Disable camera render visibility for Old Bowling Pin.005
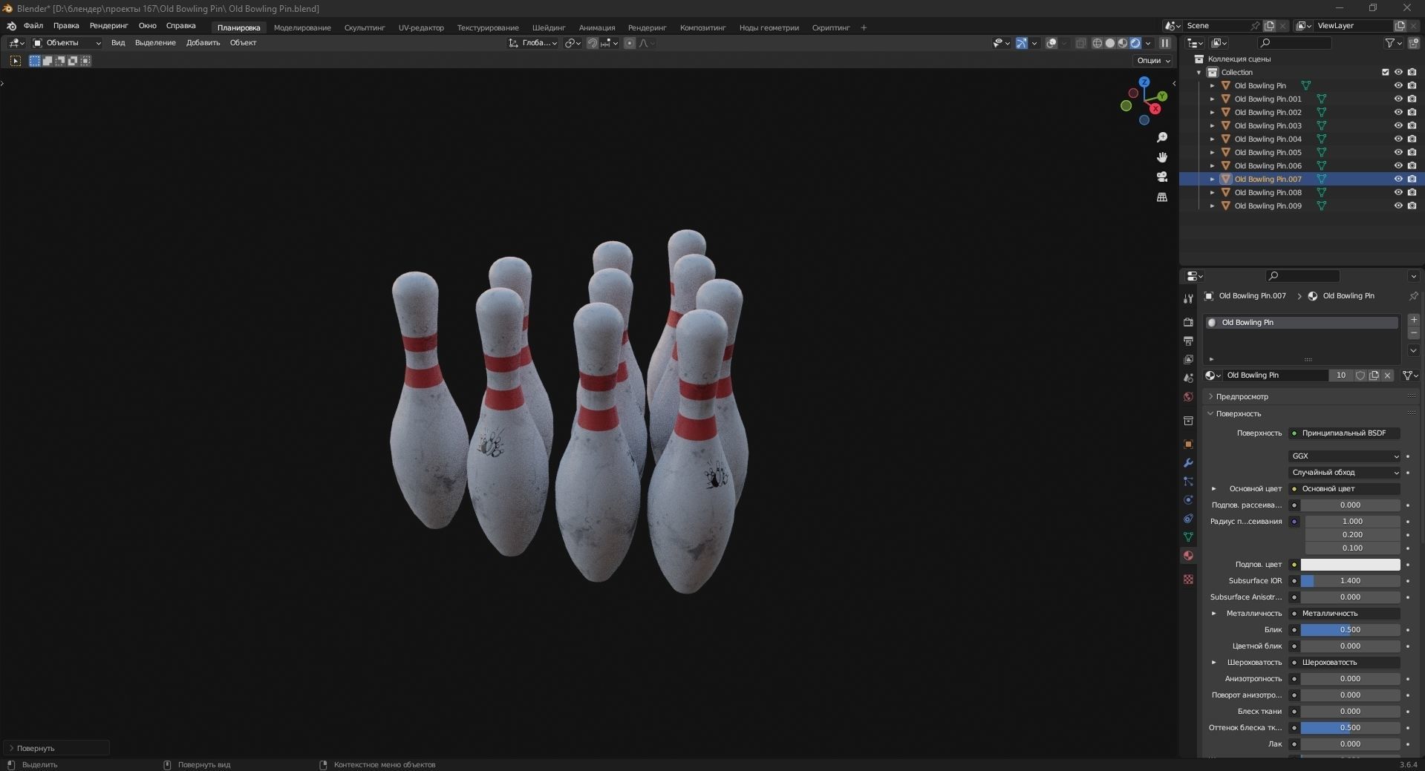This screenshot has width=1425, height=771. (1412, 152)
